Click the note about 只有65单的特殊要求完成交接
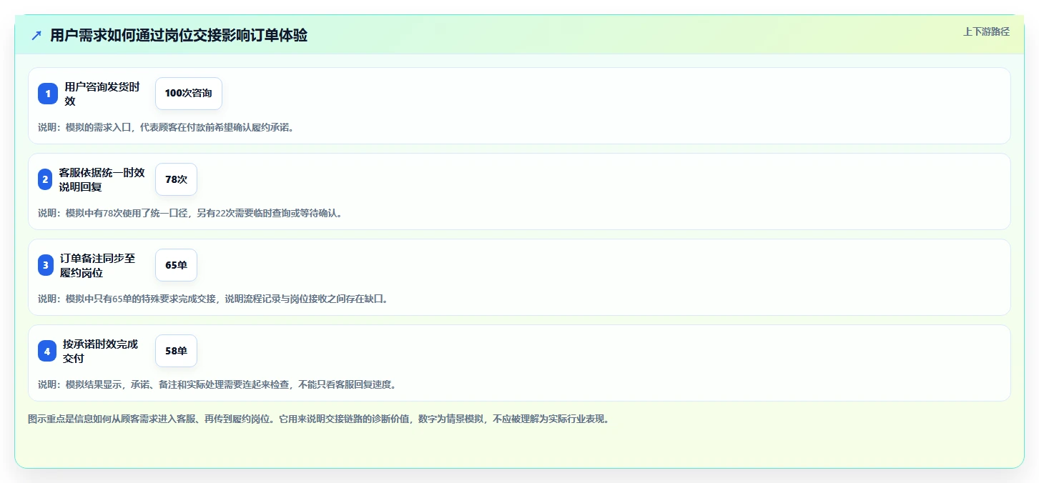Viewport: 1039px width, 483px height. (x=213, y=299)
